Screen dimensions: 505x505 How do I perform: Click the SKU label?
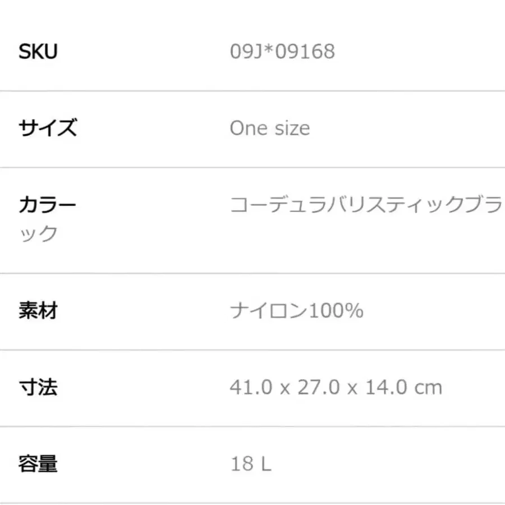(x=38, y=52)
